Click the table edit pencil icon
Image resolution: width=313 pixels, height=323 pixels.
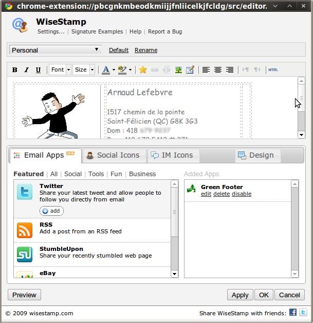(190, 70)
